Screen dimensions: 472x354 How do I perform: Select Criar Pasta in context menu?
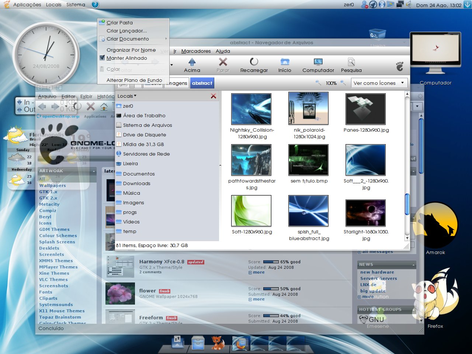133,22
